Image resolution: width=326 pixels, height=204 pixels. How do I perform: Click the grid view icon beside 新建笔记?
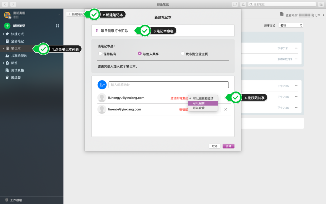tap(58, 26)
